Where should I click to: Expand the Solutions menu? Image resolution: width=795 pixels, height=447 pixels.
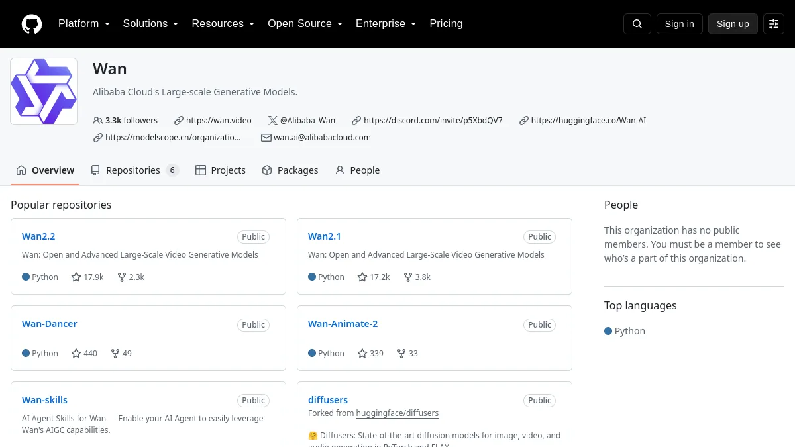pos(150,24)
